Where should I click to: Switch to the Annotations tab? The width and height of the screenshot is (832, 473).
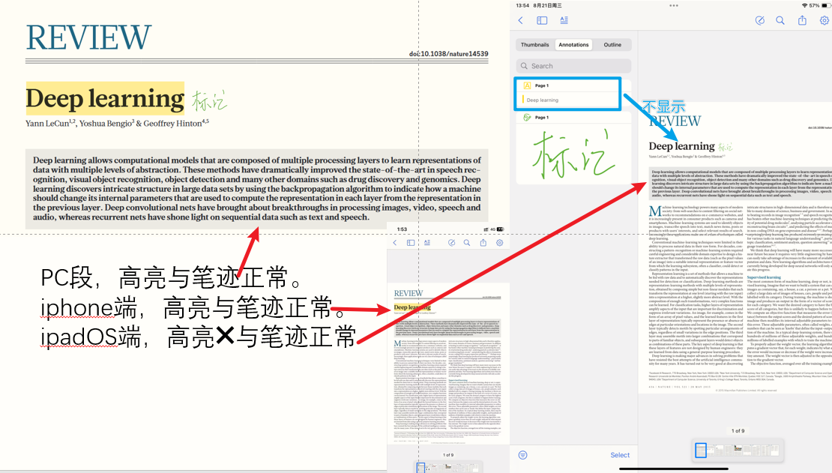[573, 44]
